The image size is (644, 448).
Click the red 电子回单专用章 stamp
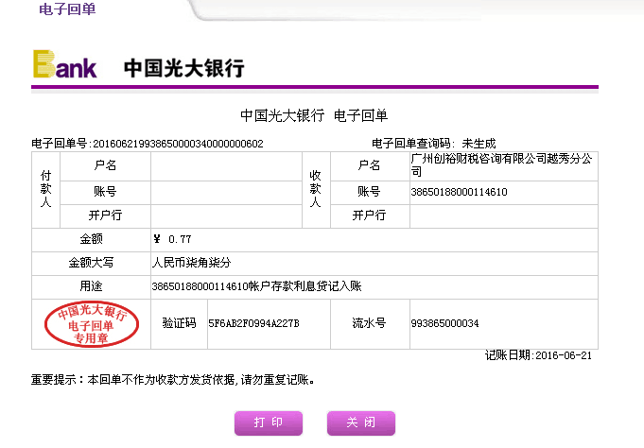coord(92,324)
